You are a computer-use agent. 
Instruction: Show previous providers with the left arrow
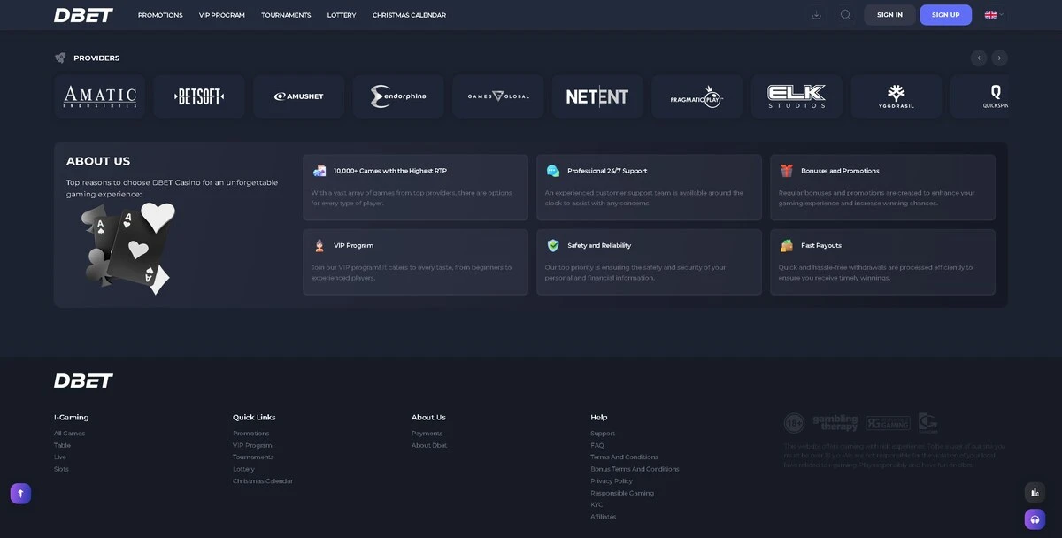click(x=979, y=58)
